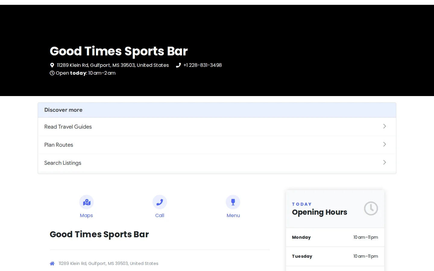Open Plan Routes link

click(x=217, y=145)
